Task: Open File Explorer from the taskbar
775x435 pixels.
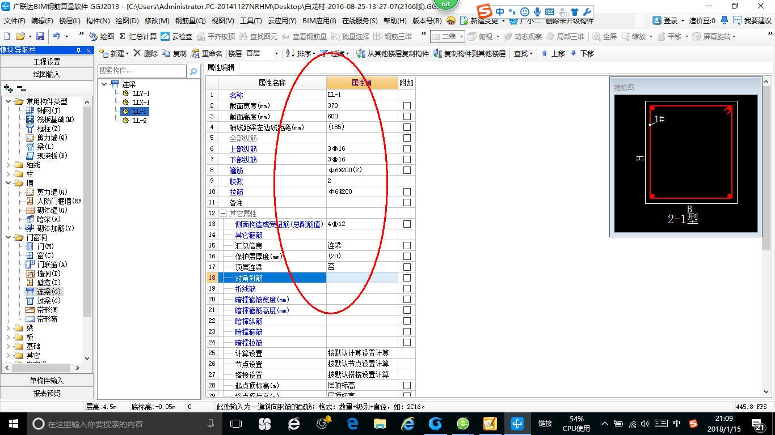Action: coord(380,423)
